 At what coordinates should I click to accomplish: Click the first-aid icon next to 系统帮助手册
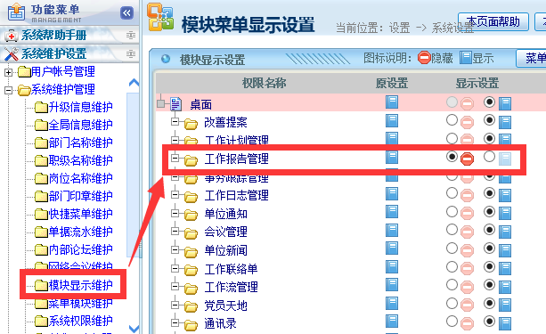[x=12, y=35]
